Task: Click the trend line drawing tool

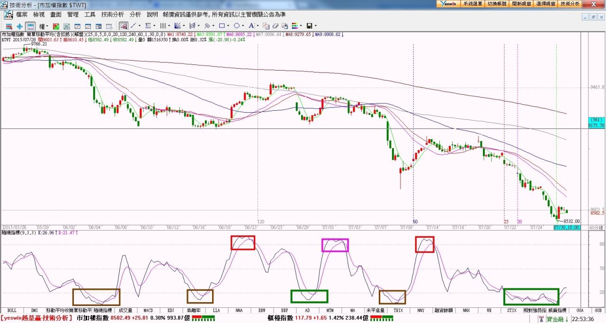Action: (x=134, y=26)
